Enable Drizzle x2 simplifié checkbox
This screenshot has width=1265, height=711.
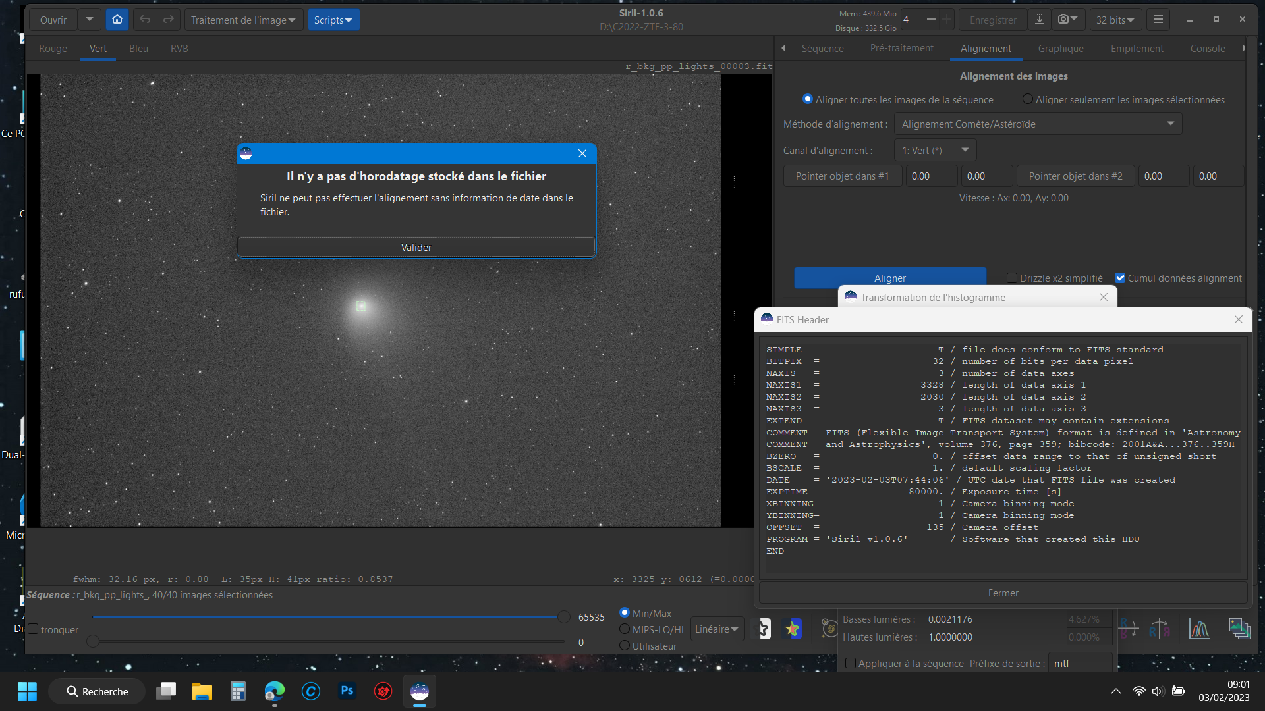1012,278
